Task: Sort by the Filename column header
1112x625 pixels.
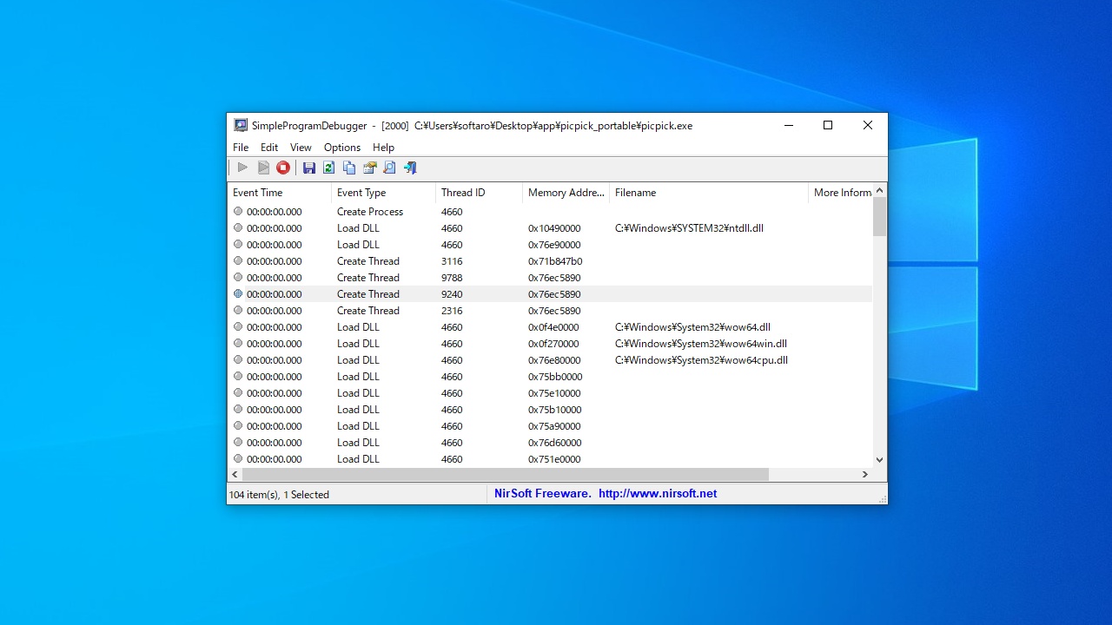Action: [709, 193]
